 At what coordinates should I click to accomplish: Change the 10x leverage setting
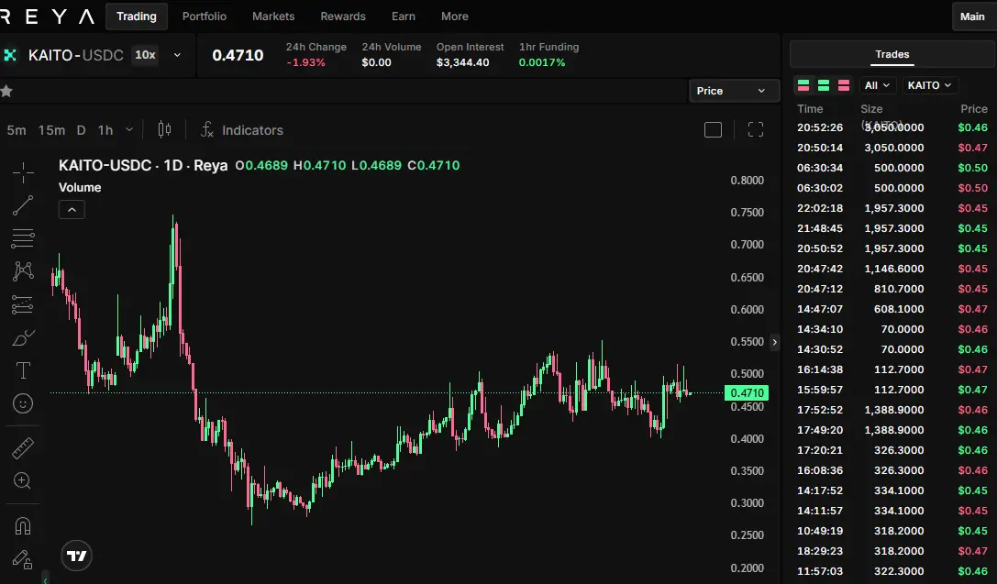[x=145, y=55]
